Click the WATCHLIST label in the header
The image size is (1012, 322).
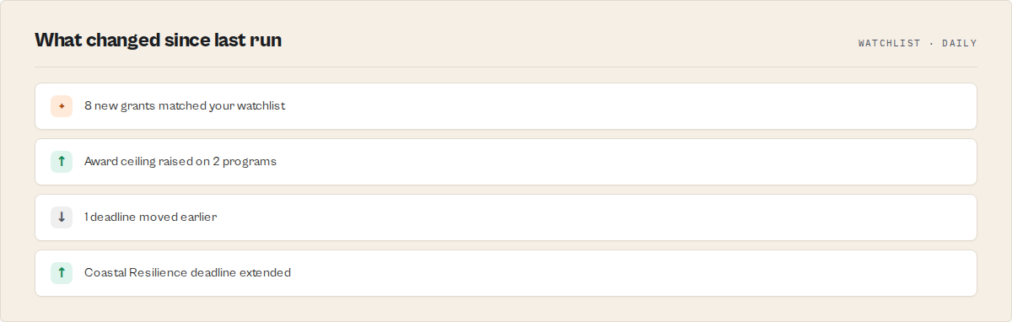890,43
